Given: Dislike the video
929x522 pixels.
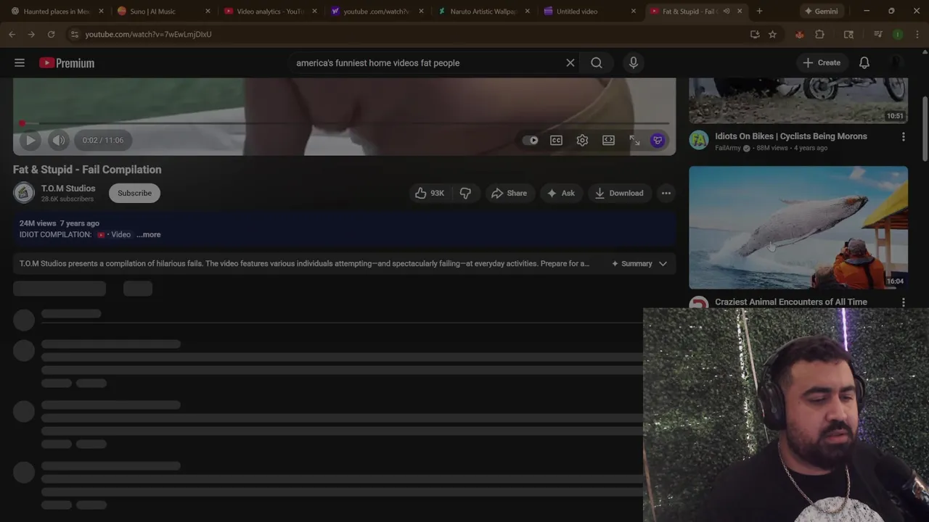Looking at the screenshot, I should click(x=466, y=193).
